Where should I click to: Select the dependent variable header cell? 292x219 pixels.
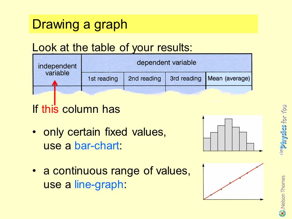tap(167, 63)
